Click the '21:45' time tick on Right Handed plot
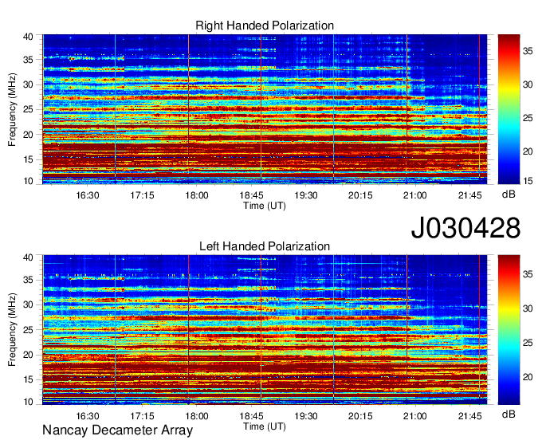 coord(469,195)
